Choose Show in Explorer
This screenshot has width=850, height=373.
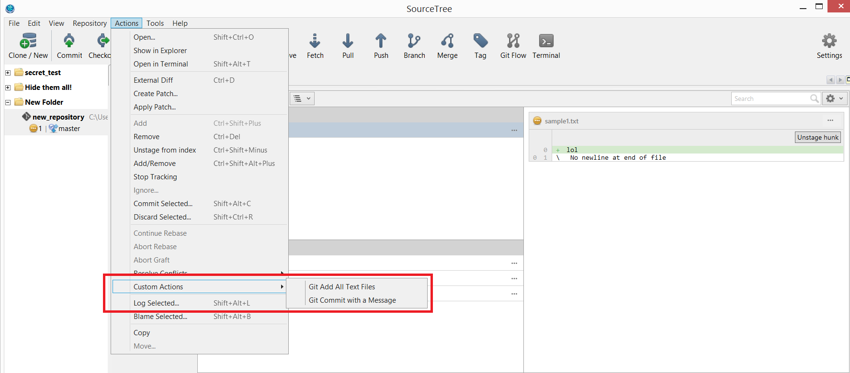tap(200, 51)
